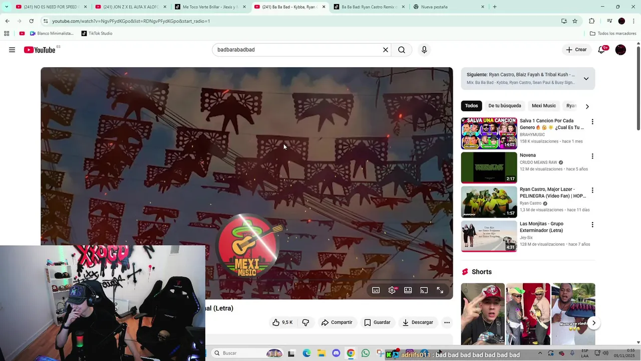Open the Nunca te rindas Short

pos(573,314)
